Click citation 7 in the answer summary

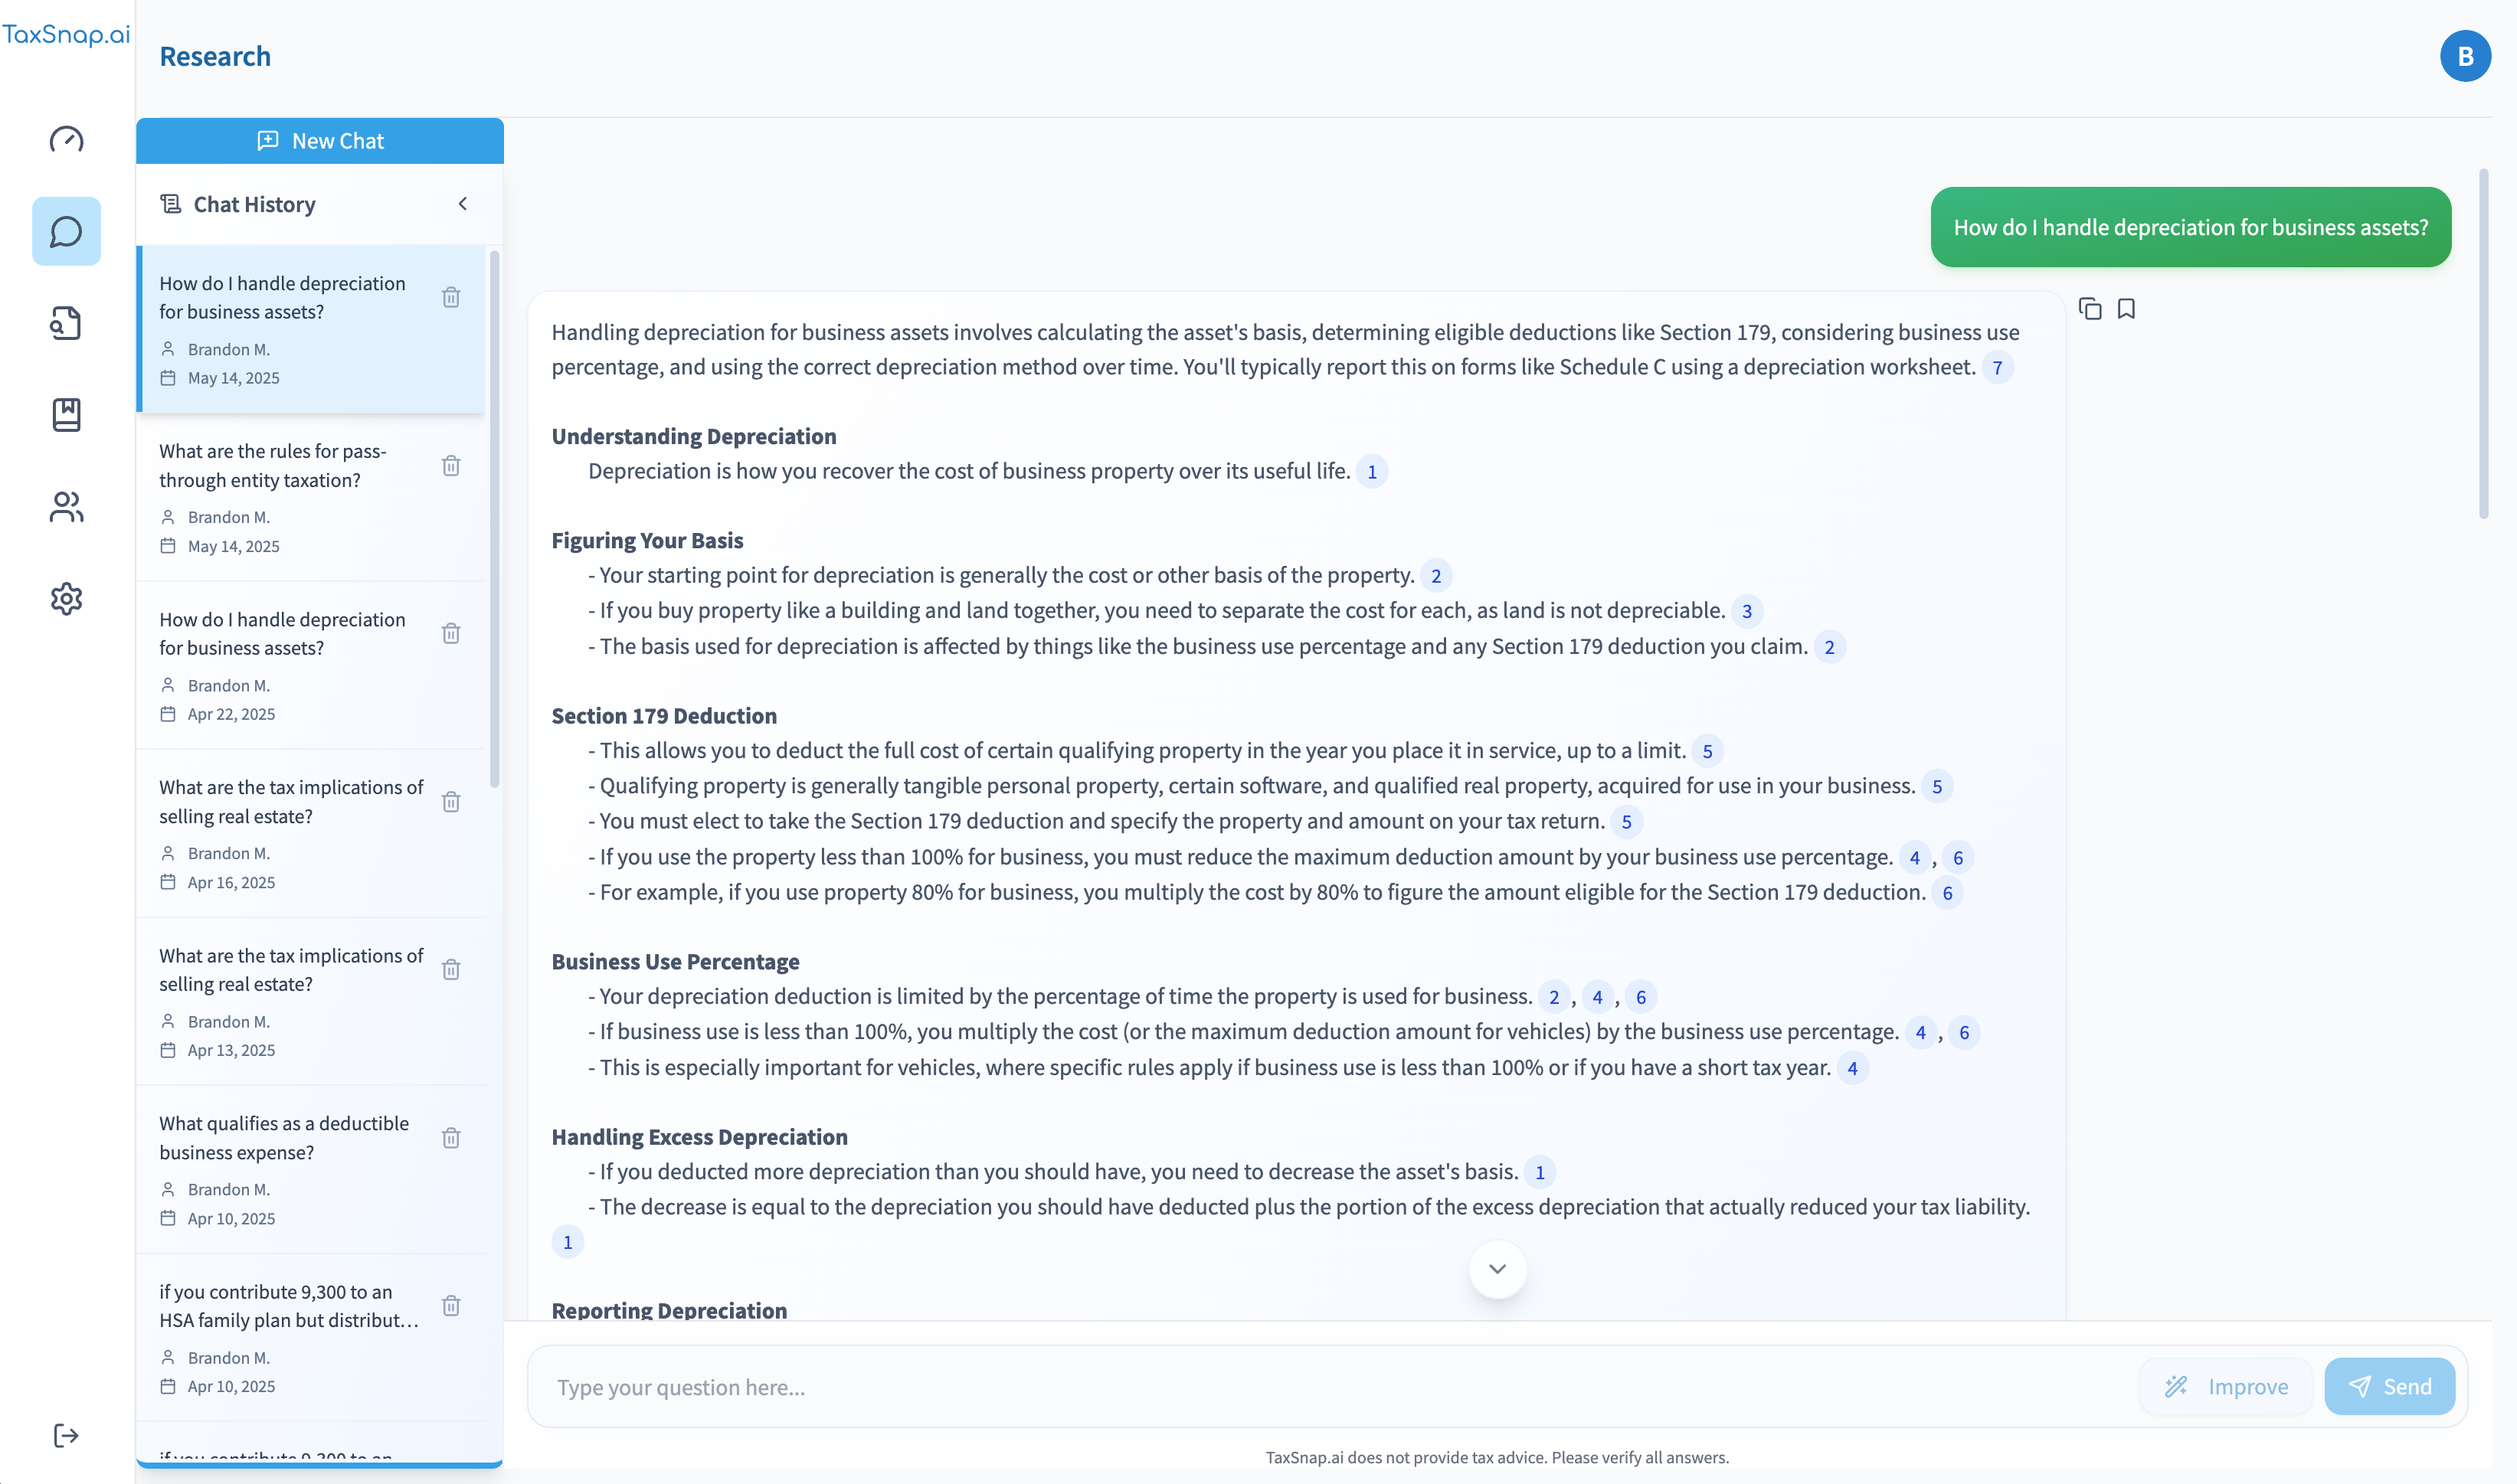[1997, 368]
